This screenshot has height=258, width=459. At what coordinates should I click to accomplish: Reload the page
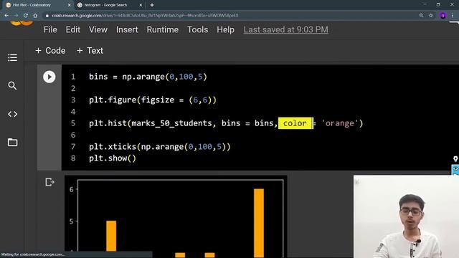[x=26, y=16]
